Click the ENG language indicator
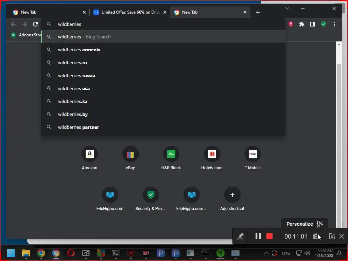This screenshot has height=261, width=348. [286, 253]
